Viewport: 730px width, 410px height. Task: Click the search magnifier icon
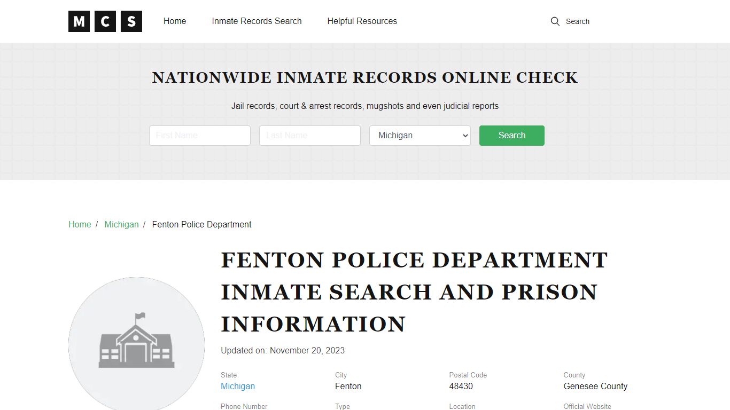coord(555,21)
